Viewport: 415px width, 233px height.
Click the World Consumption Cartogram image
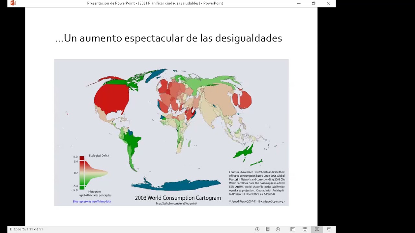[171, 133]
